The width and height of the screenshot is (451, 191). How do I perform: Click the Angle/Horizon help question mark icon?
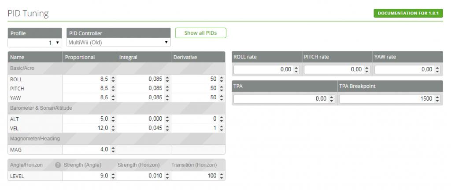point(58,165)
